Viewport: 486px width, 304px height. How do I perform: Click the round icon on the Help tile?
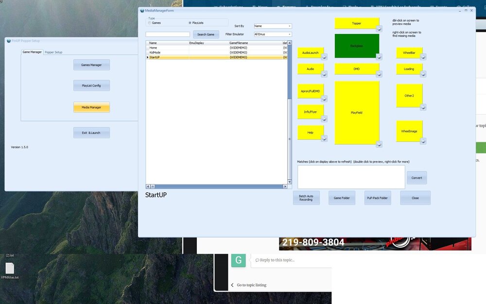tap(324, 138)
